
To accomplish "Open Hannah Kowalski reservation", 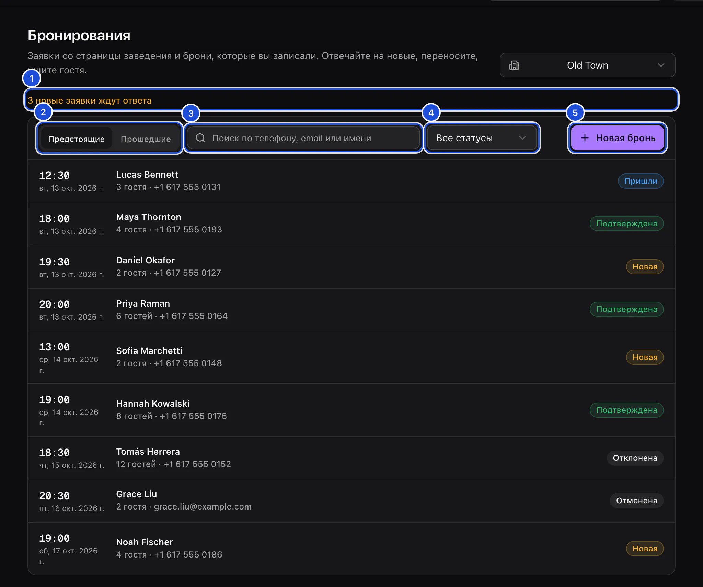I will click(351, 410).
